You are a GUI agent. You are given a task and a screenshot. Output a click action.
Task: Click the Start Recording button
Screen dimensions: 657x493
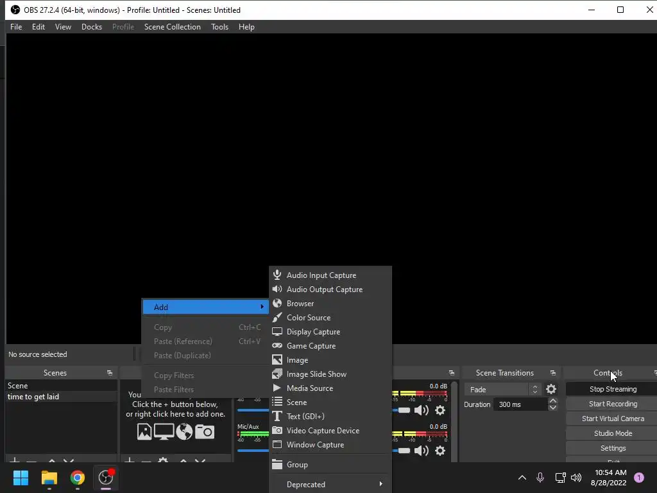613,404
